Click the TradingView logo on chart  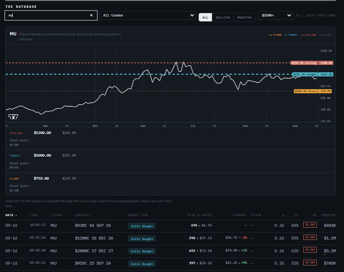tap(14, 117)
